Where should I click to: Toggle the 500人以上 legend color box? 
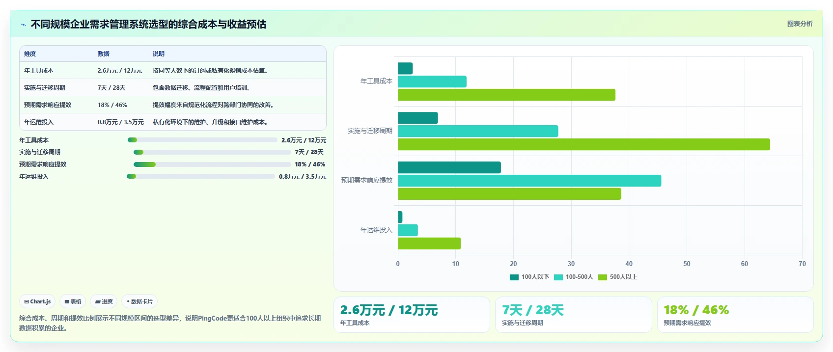pos(603,277)
